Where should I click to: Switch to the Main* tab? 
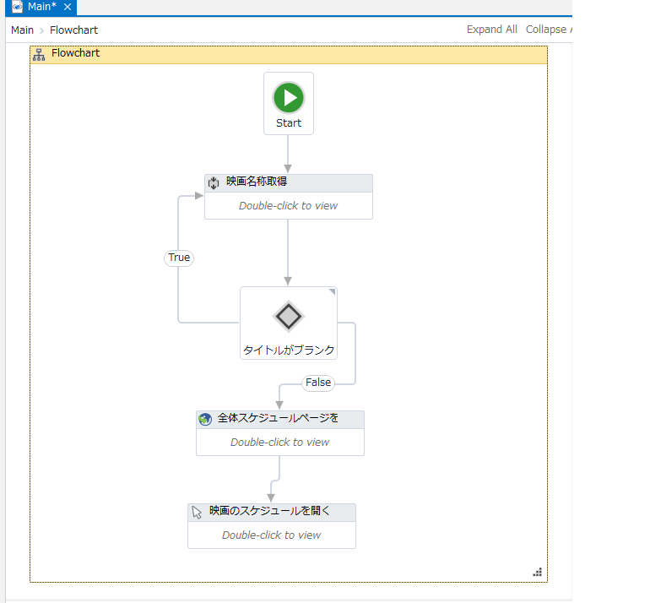[42, 7]
